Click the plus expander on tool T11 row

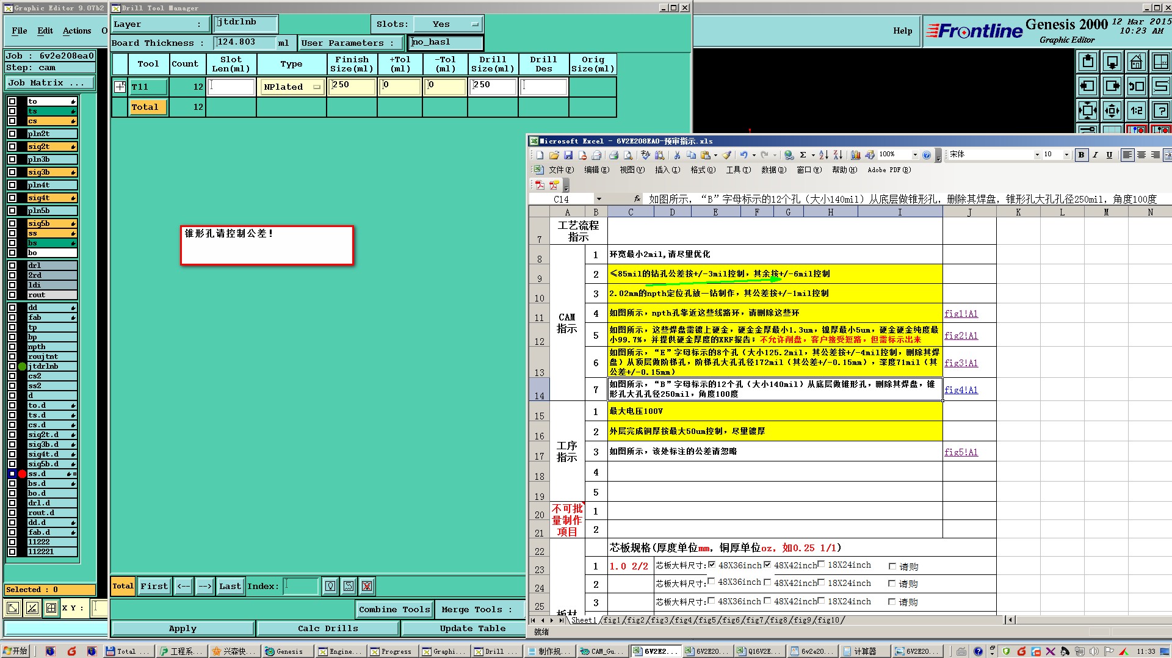coord(120,87)
